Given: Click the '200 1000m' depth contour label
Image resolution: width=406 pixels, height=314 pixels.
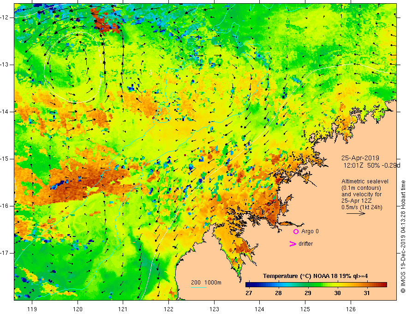Looking at the screenshot, I should pyautogui.click(x=206, y=283).
